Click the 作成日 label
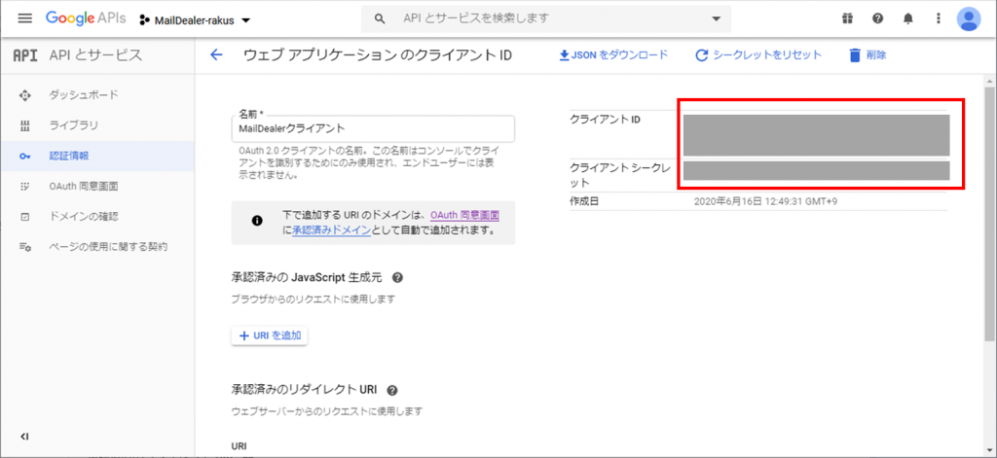 (x=584, y=201)
